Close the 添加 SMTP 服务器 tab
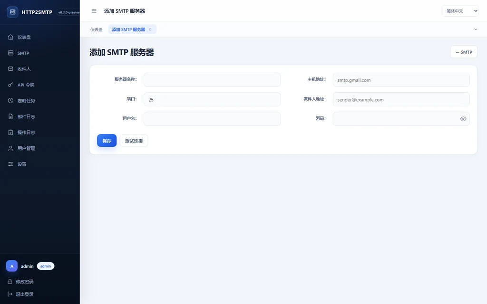 click(x=150, y=29)
